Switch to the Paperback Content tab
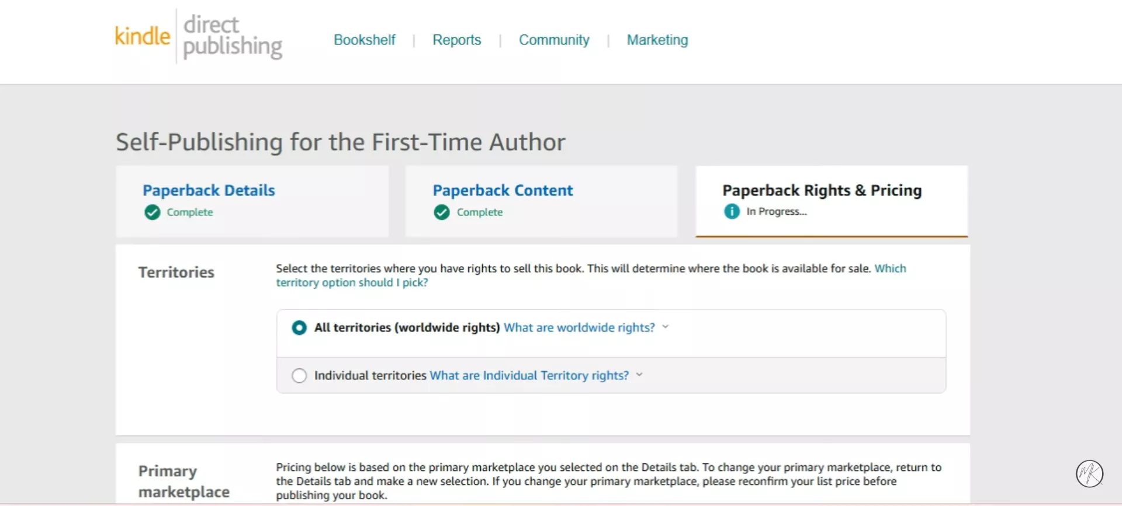This screenshot has width=1122, height=506. (503, 190)
